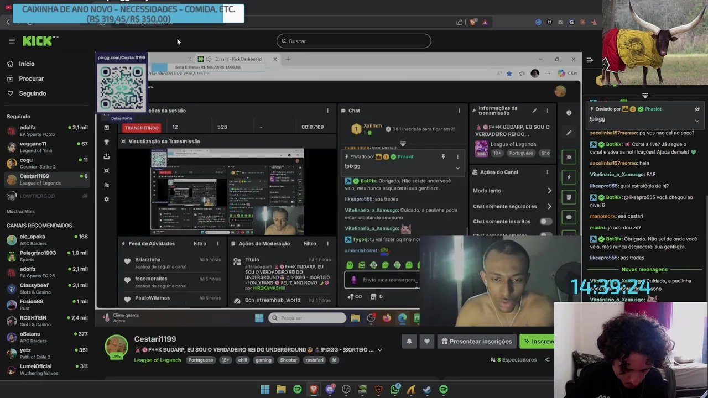This screenshot has width=708, height=398.
Task: Open Seguindo in the sidebar
Action: coord(32,93)
